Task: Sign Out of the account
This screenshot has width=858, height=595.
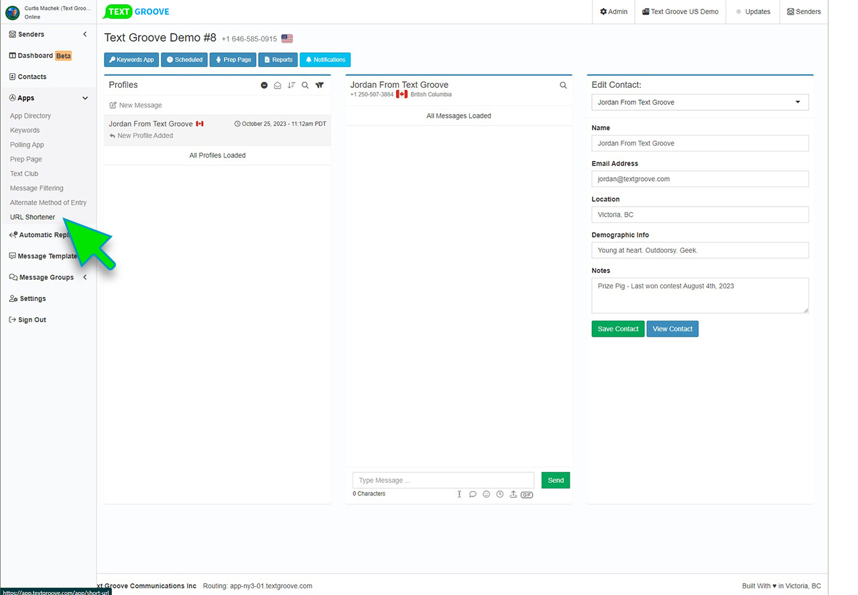Action: (x=27, y=320)
